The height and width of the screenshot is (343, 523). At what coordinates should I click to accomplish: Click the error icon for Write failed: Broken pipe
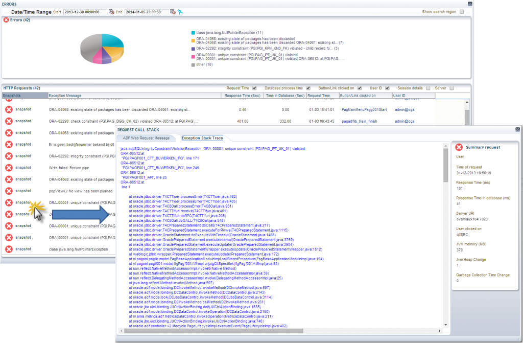(9, 168)
